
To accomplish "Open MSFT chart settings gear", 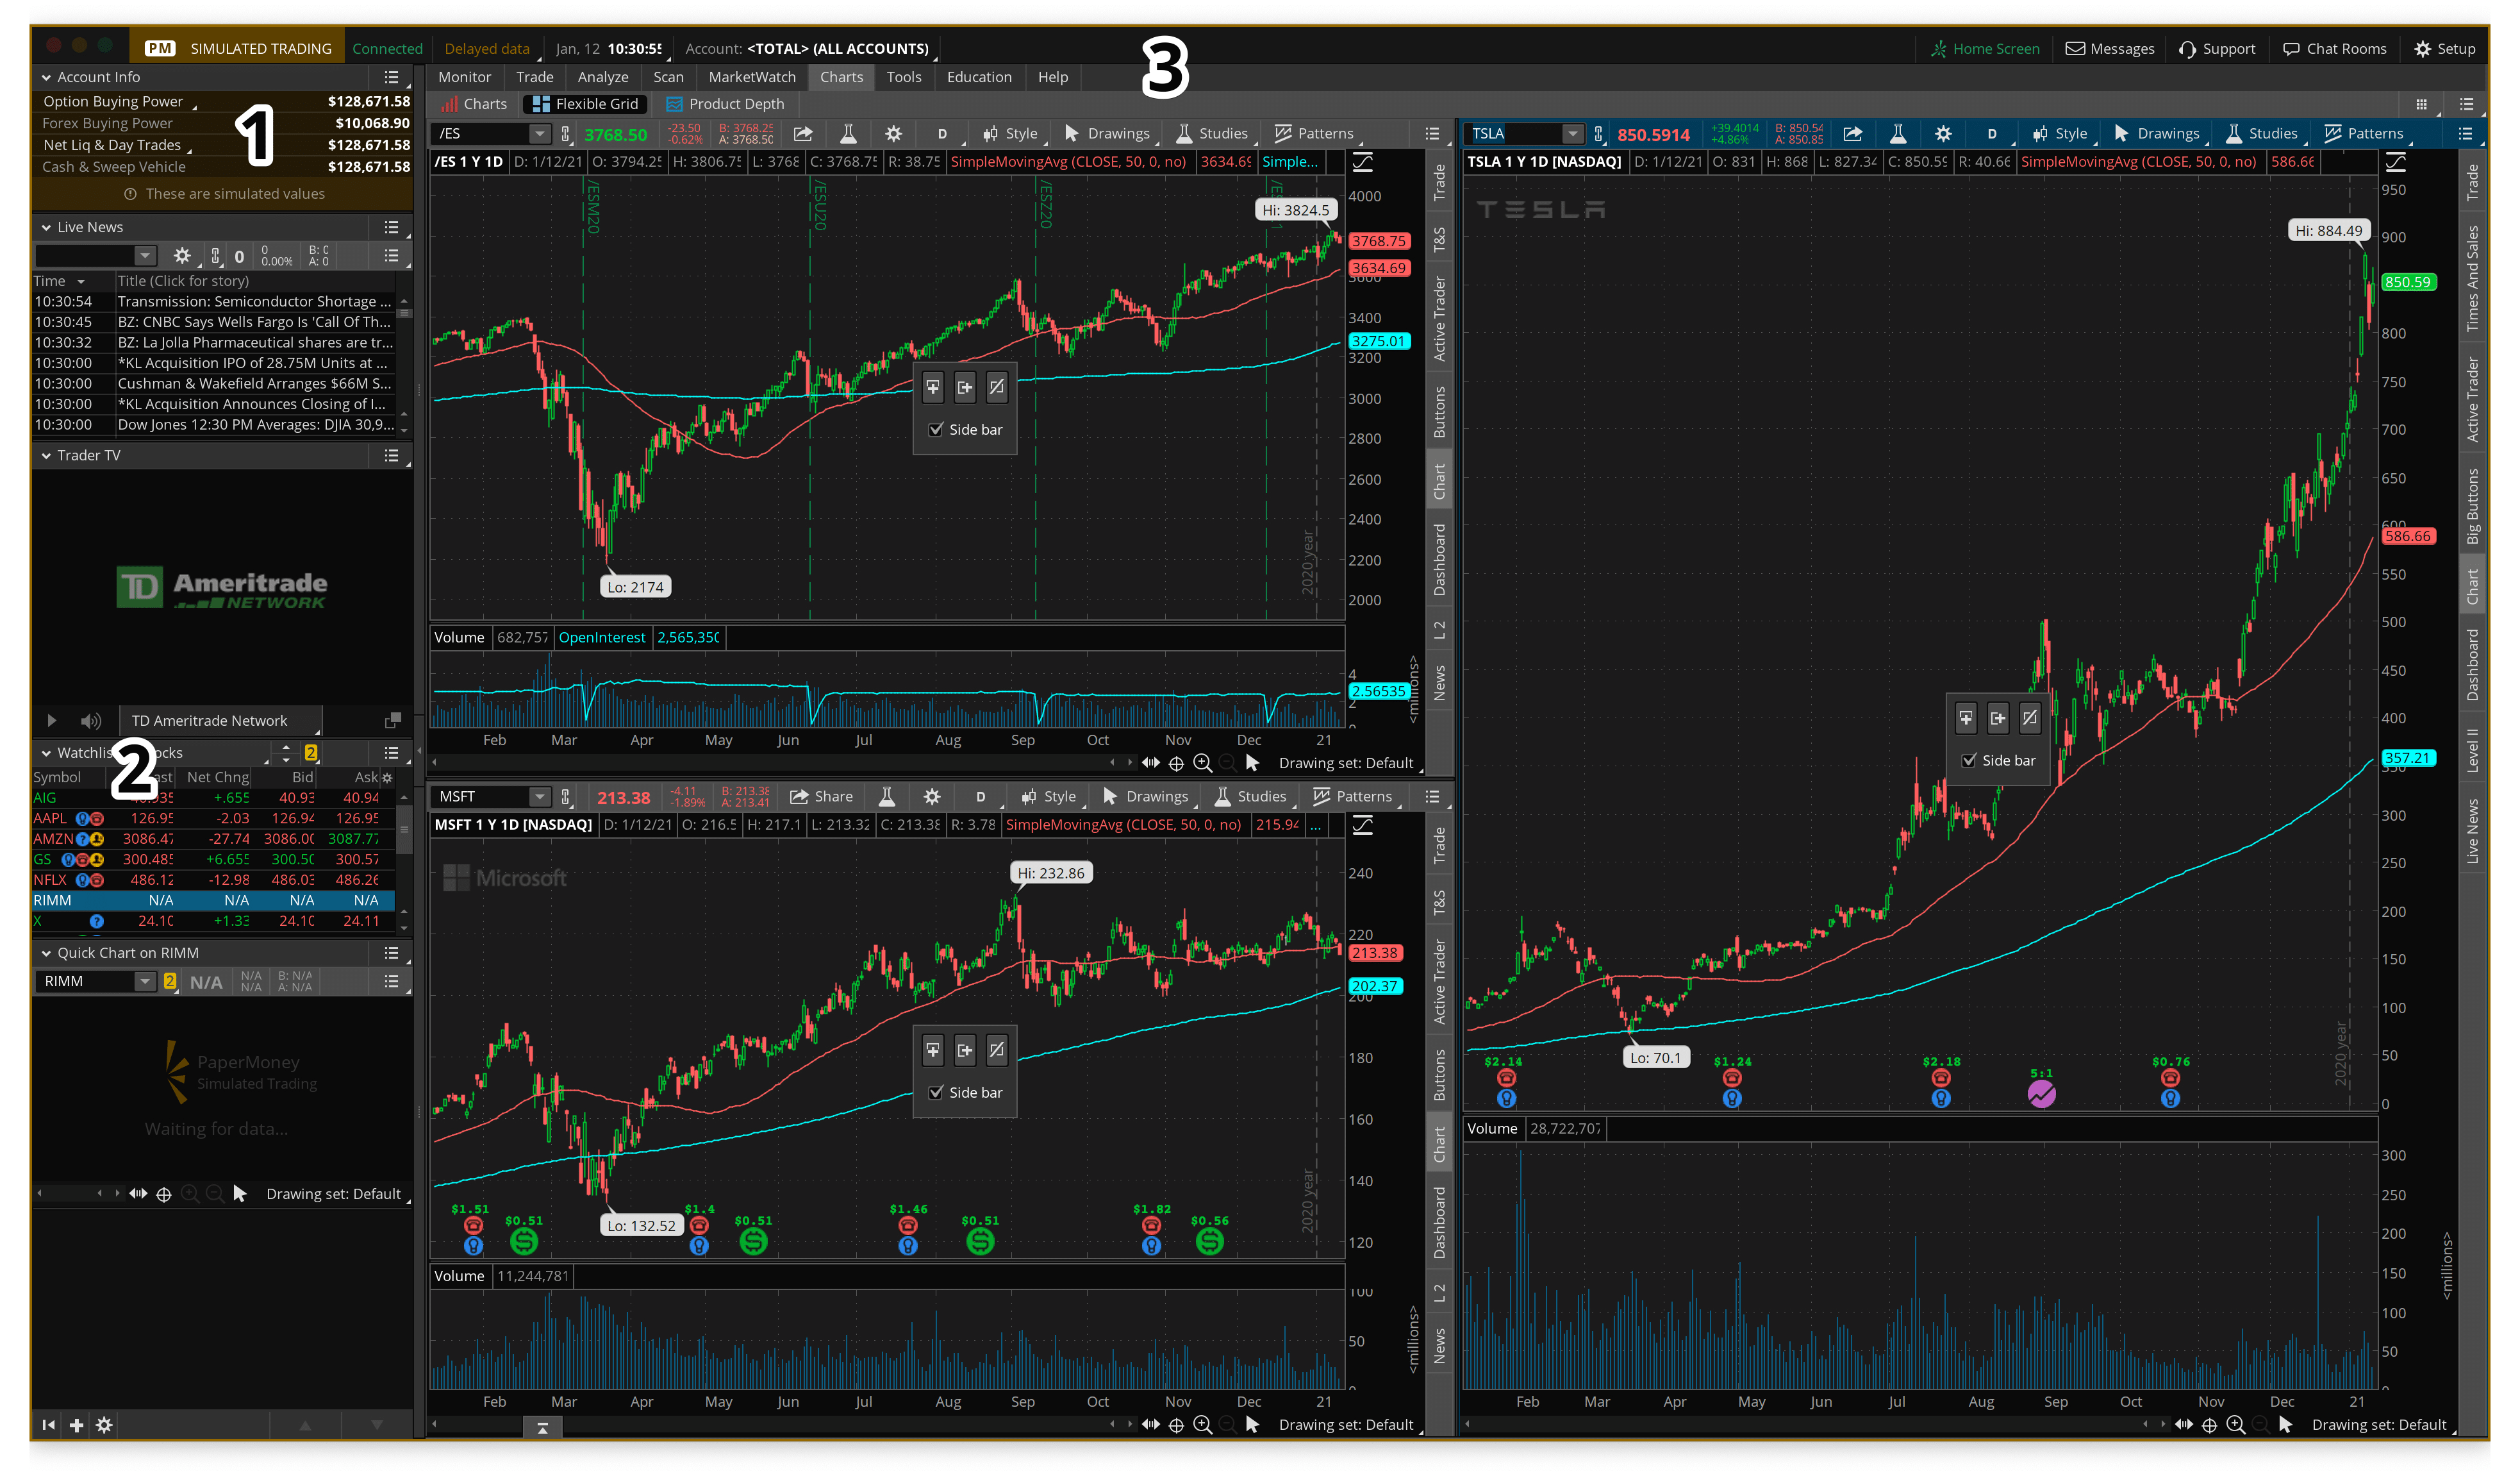I will pyautogui.click(x=931, y=796).
